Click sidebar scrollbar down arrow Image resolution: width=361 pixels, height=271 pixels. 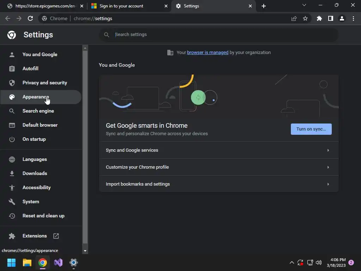pyautogui.click(x=85, y=251)
